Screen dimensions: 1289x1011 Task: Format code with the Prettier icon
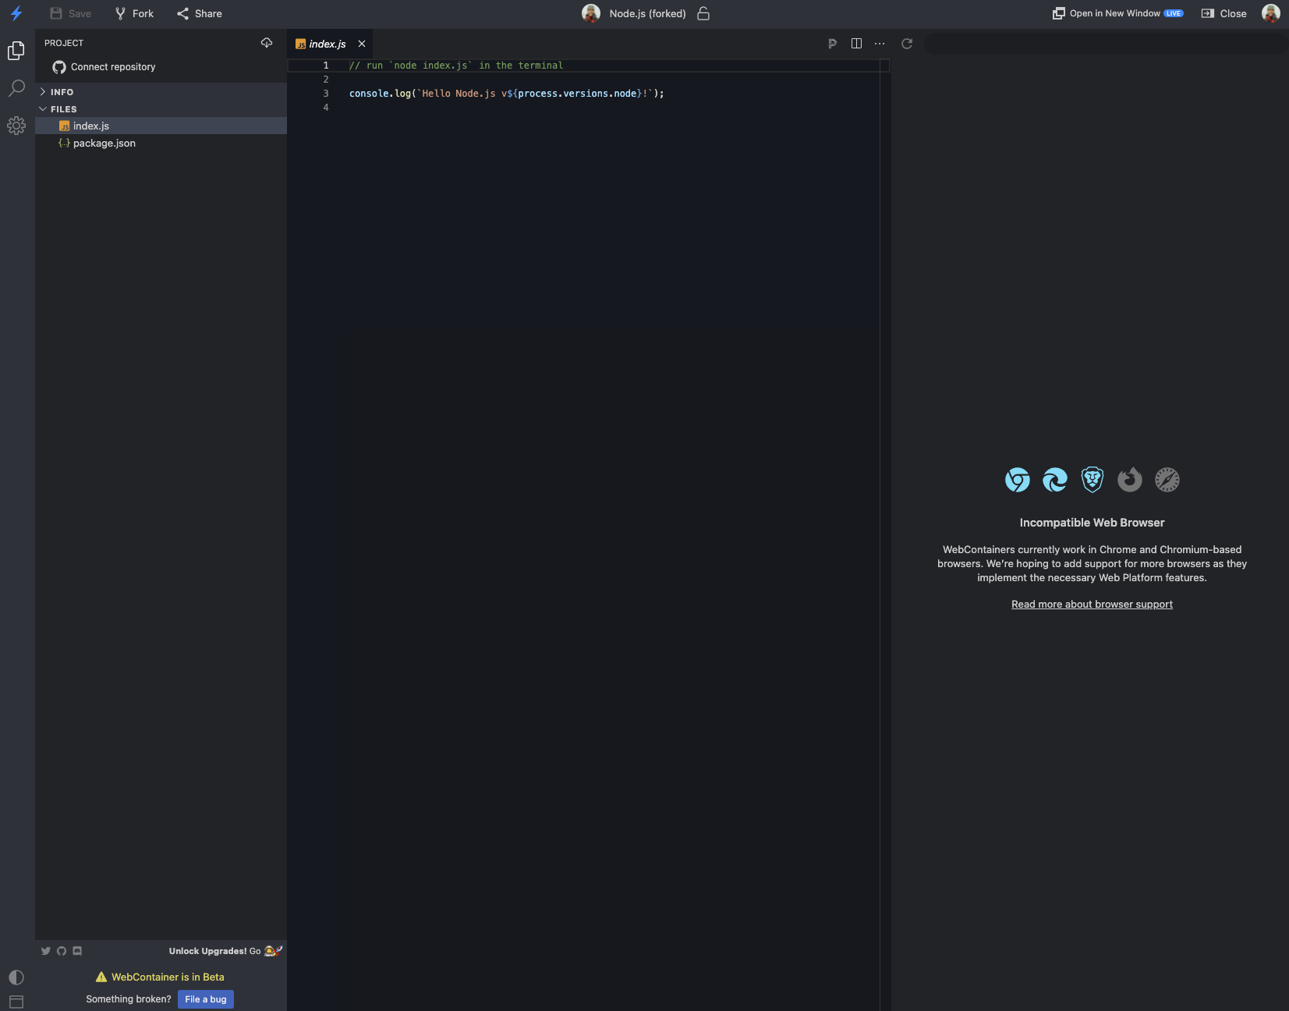coord(833,44)
